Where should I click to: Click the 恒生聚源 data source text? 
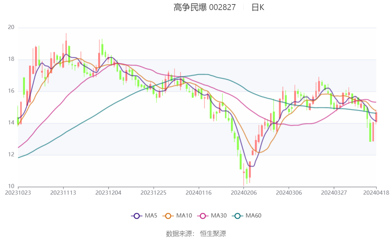click(213, 234)
